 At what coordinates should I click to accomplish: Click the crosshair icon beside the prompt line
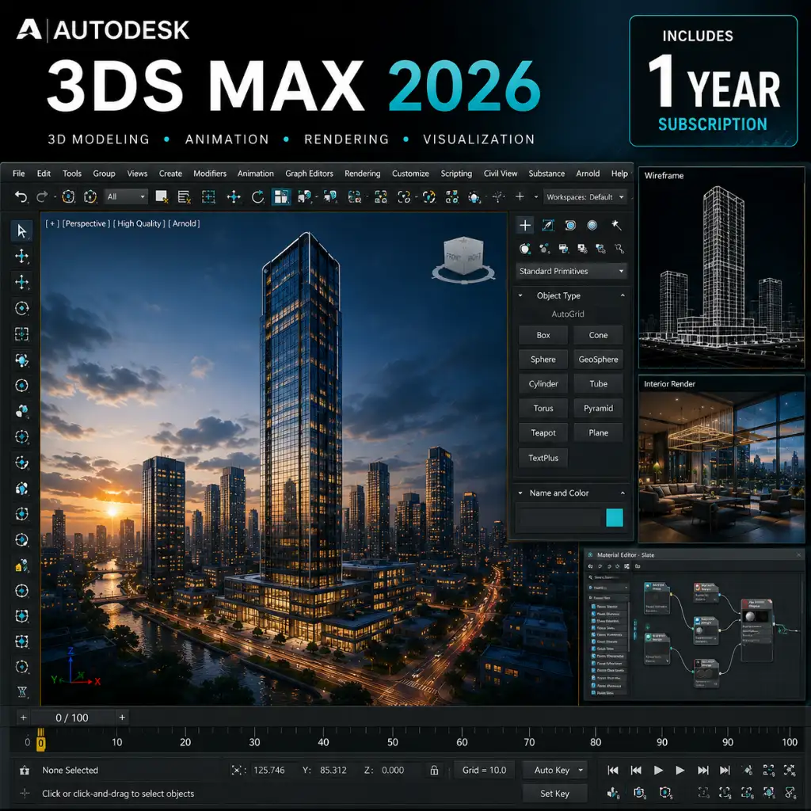point(25,793)
